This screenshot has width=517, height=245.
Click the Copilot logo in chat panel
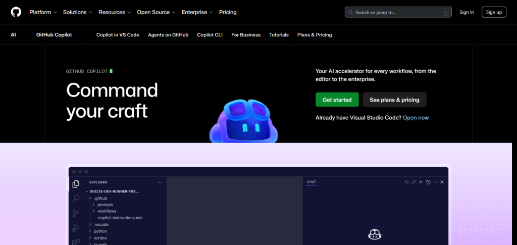tap(375, 234)
